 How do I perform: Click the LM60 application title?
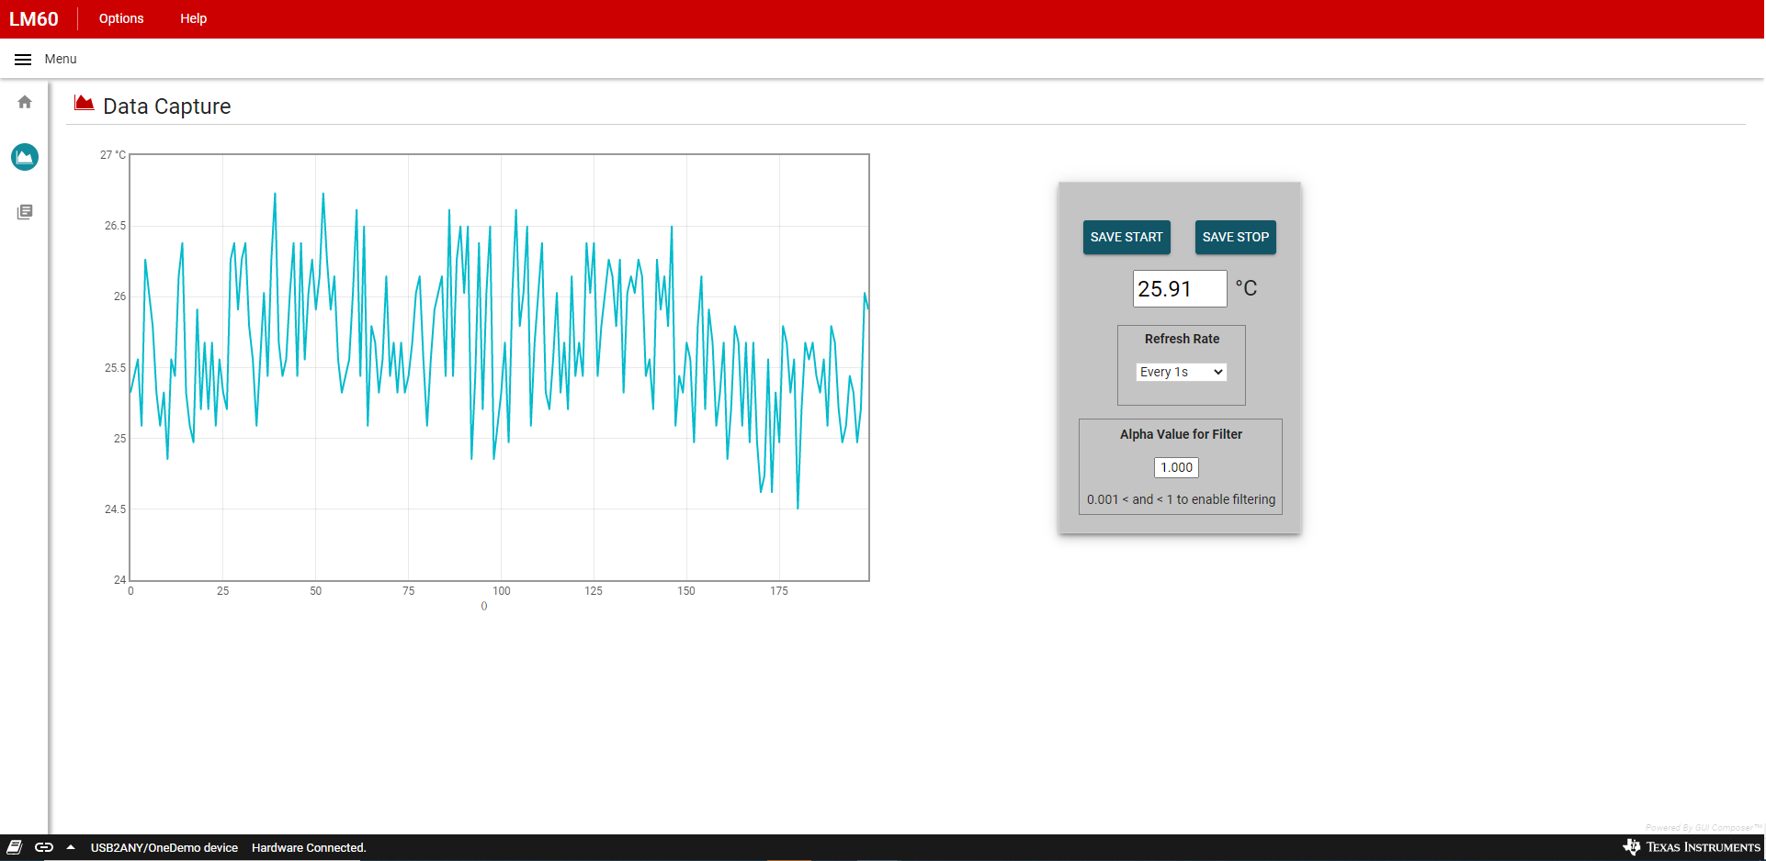(x=34, y=19)
